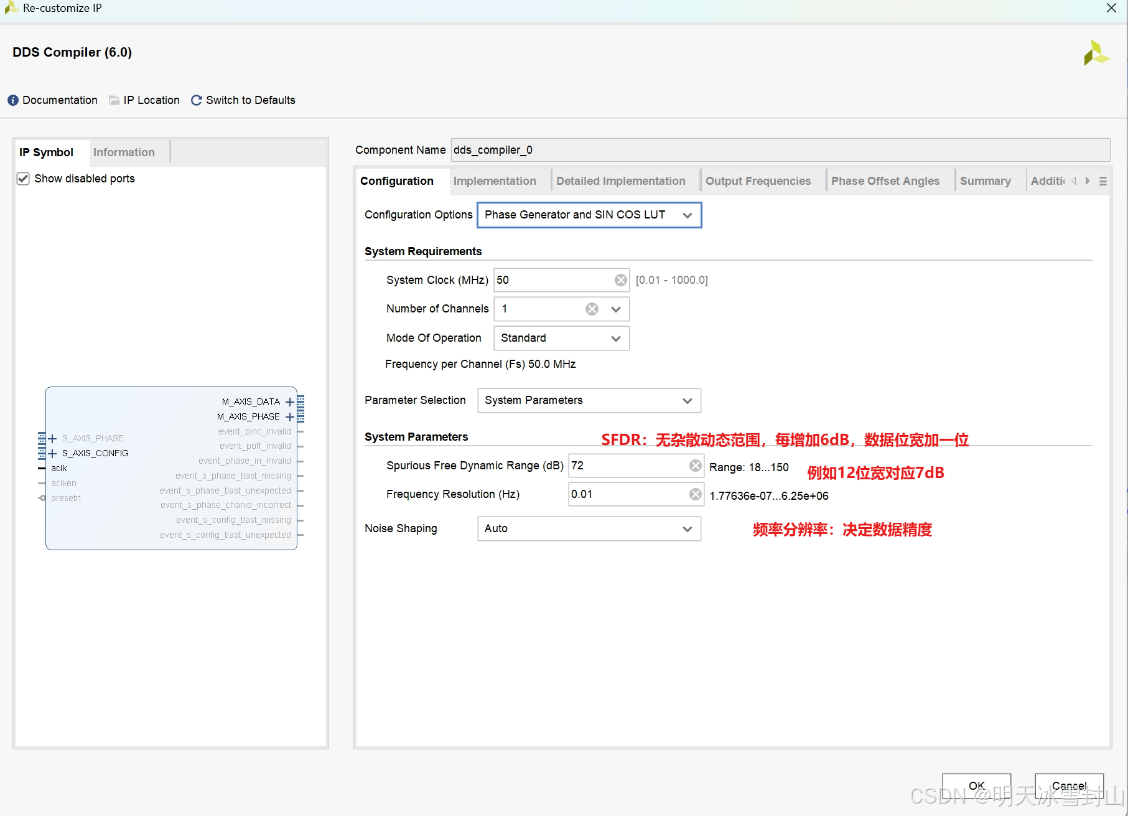Clear the Frequency Resolution value
The image size is (1128, 816).
tap(695, 494)
